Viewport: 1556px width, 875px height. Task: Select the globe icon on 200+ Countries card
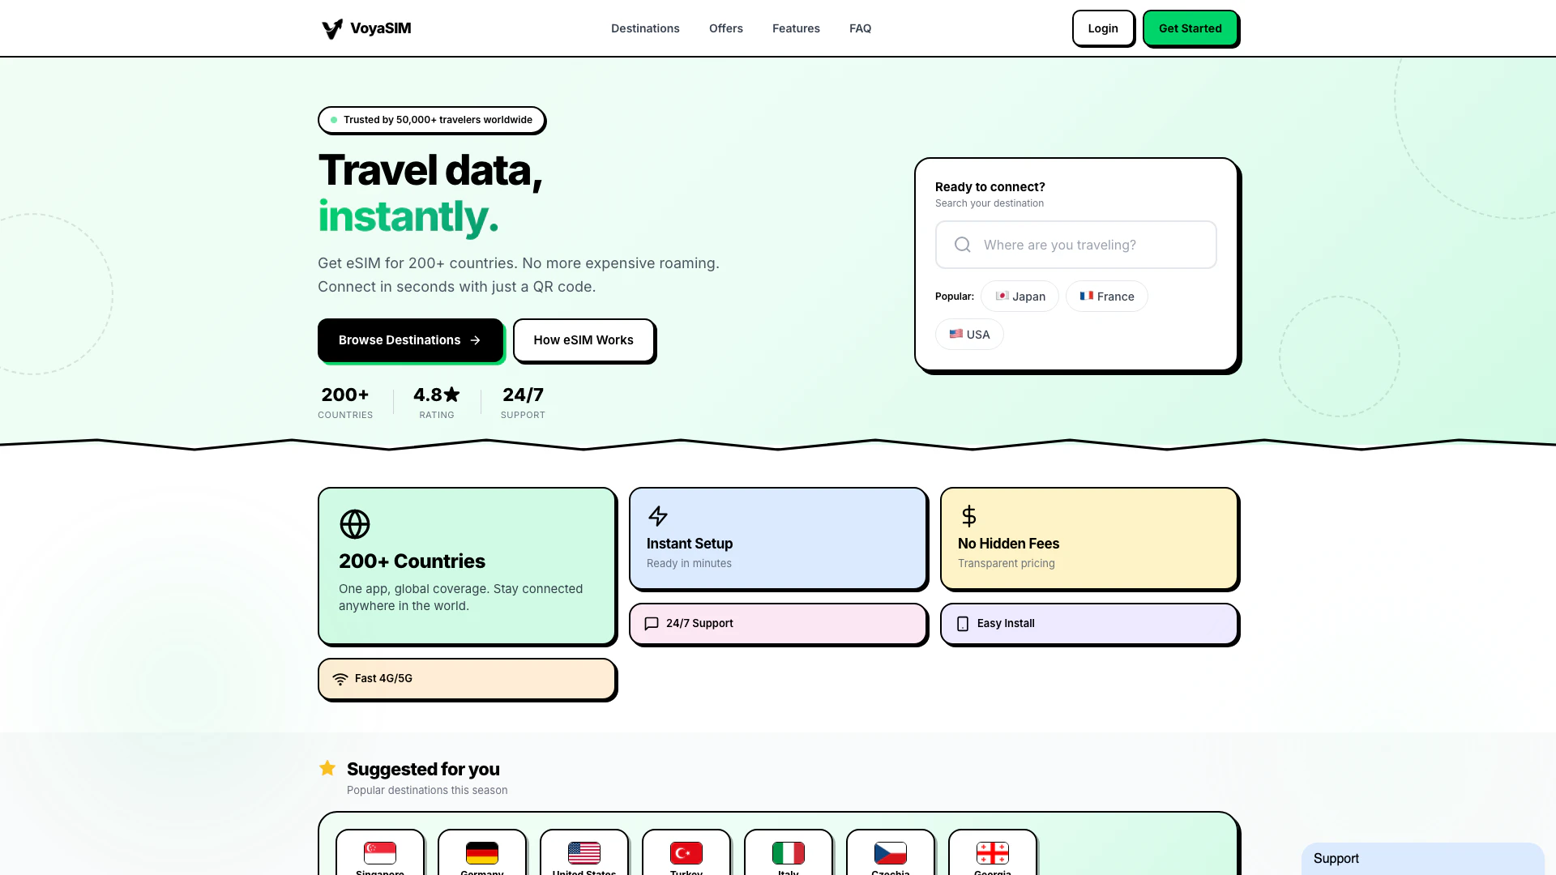click(354, 524)
